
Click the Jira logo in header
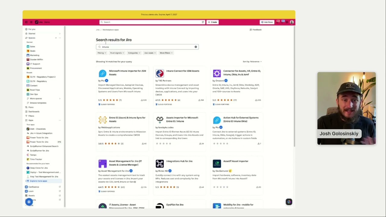pos(36,22)
